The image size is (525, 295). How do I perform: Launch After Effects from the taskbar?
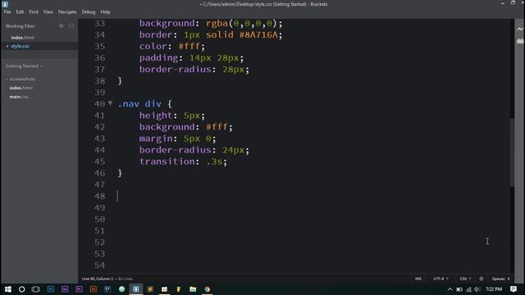65,289
